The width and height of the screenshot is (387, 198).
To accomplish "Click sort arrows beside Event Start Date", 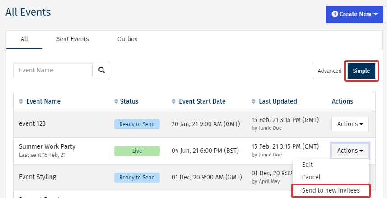I will [x=174, y=101].
